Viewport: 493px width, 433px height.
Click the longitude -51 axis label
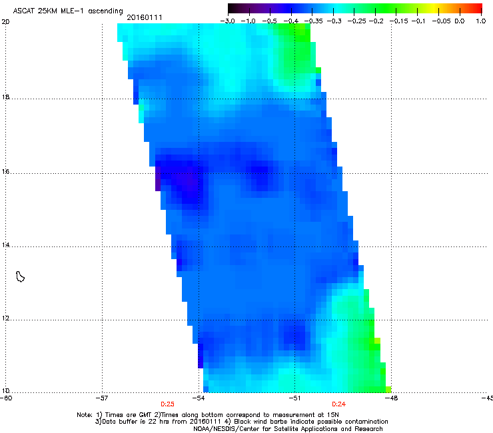coord(294,398)
